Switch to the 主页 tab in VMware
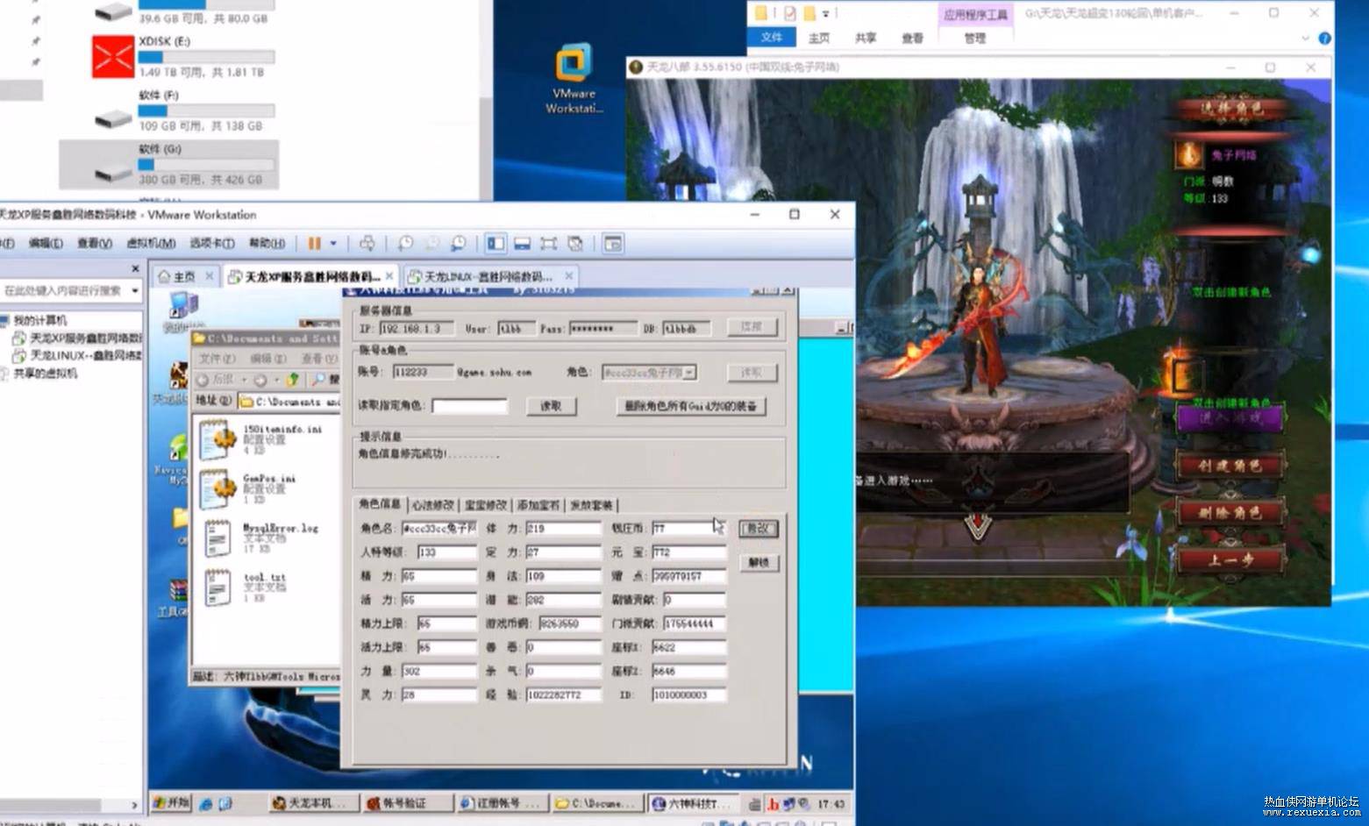The height and width of the screenshot is (826, 1369). tap(184, 276)
